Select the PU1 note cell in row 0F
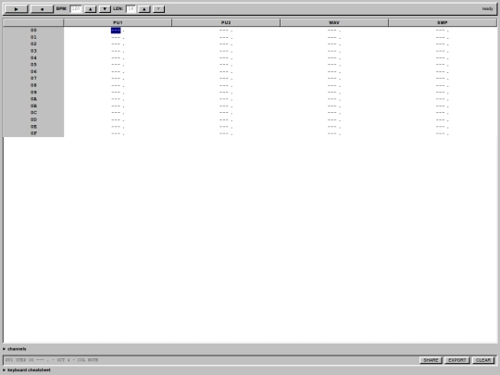The width and height of the screenshot is (500, 375). point(116,133)
